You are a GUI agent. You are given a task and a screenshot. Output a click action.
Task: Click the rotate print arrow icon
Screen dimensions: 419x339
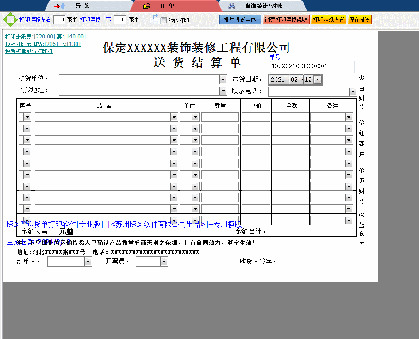(154, 19)
